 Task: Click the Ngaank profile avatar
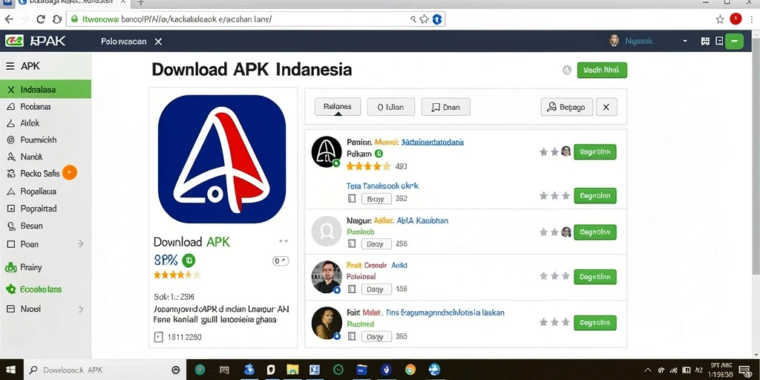(x=614, y=41)
